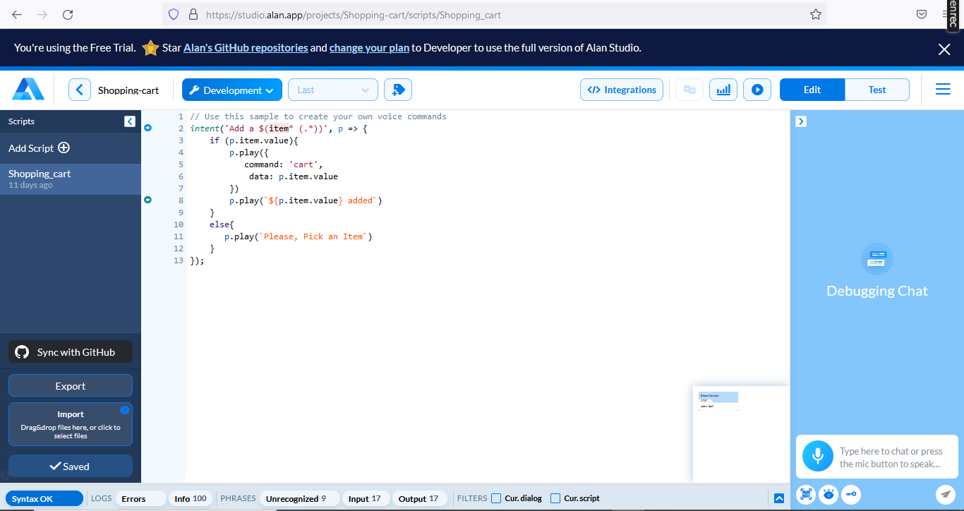Go back using the Shopping-cart back arrow

click(x=80, y=90)
